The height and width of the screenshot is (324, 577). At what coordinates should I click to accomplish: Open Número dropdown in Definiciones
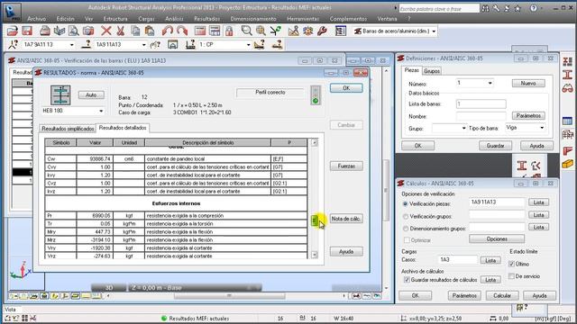[490, 83]
